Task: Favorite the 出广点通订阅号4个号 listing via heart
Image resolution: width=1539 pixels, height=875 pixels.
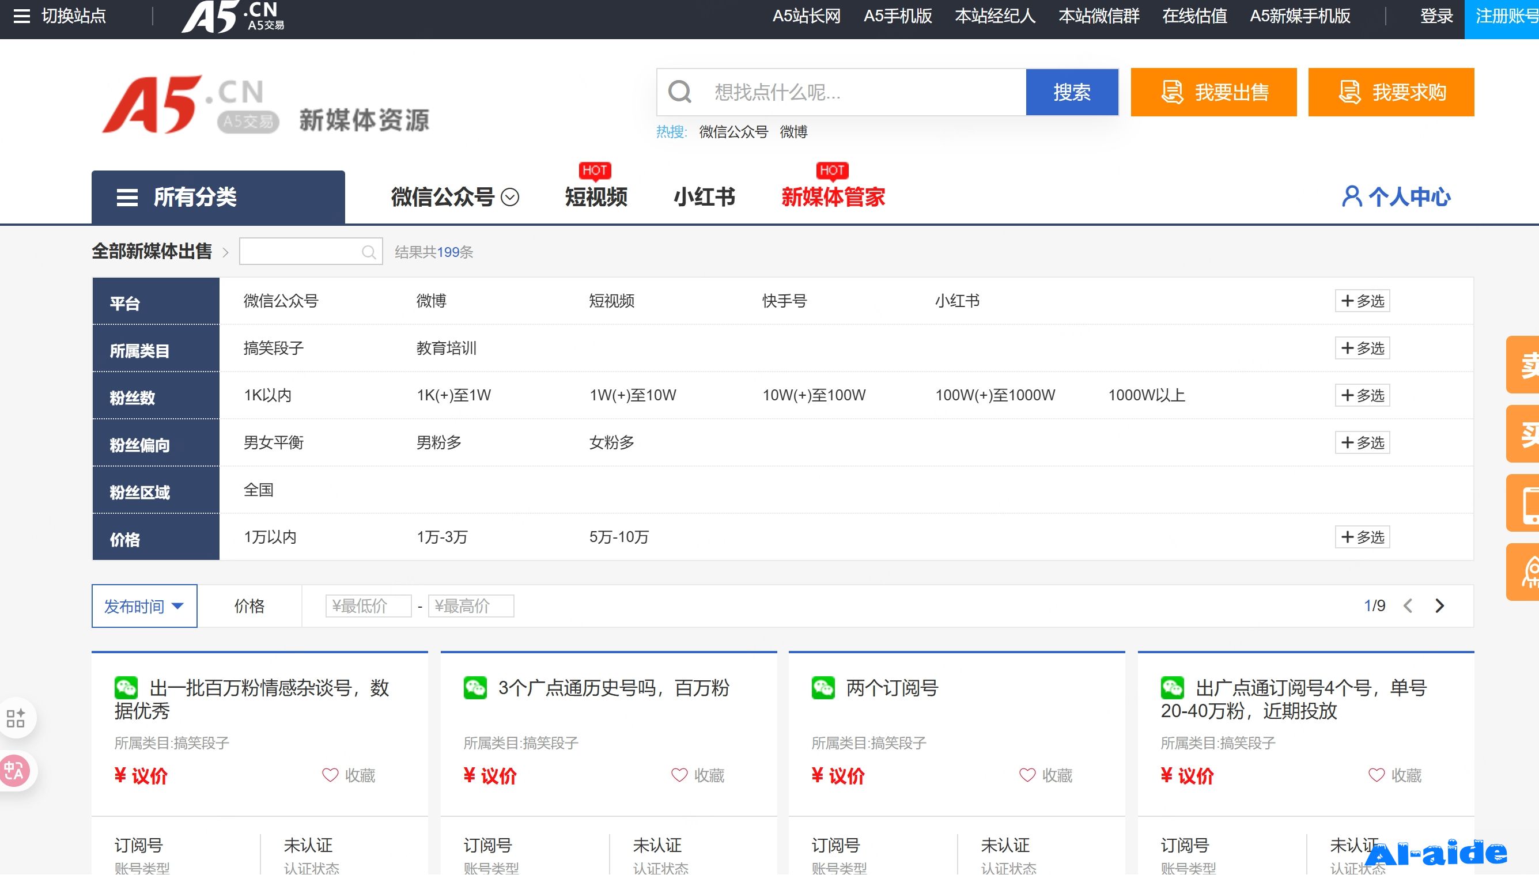Action: [x=1376, y=775]
